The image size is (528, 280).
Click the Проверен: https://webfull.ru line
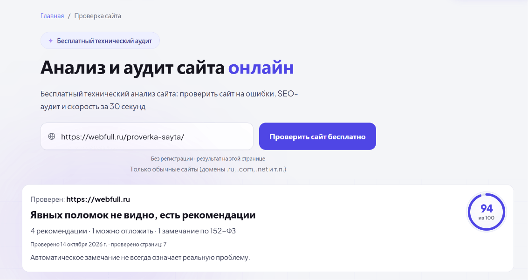pos(80,199)
